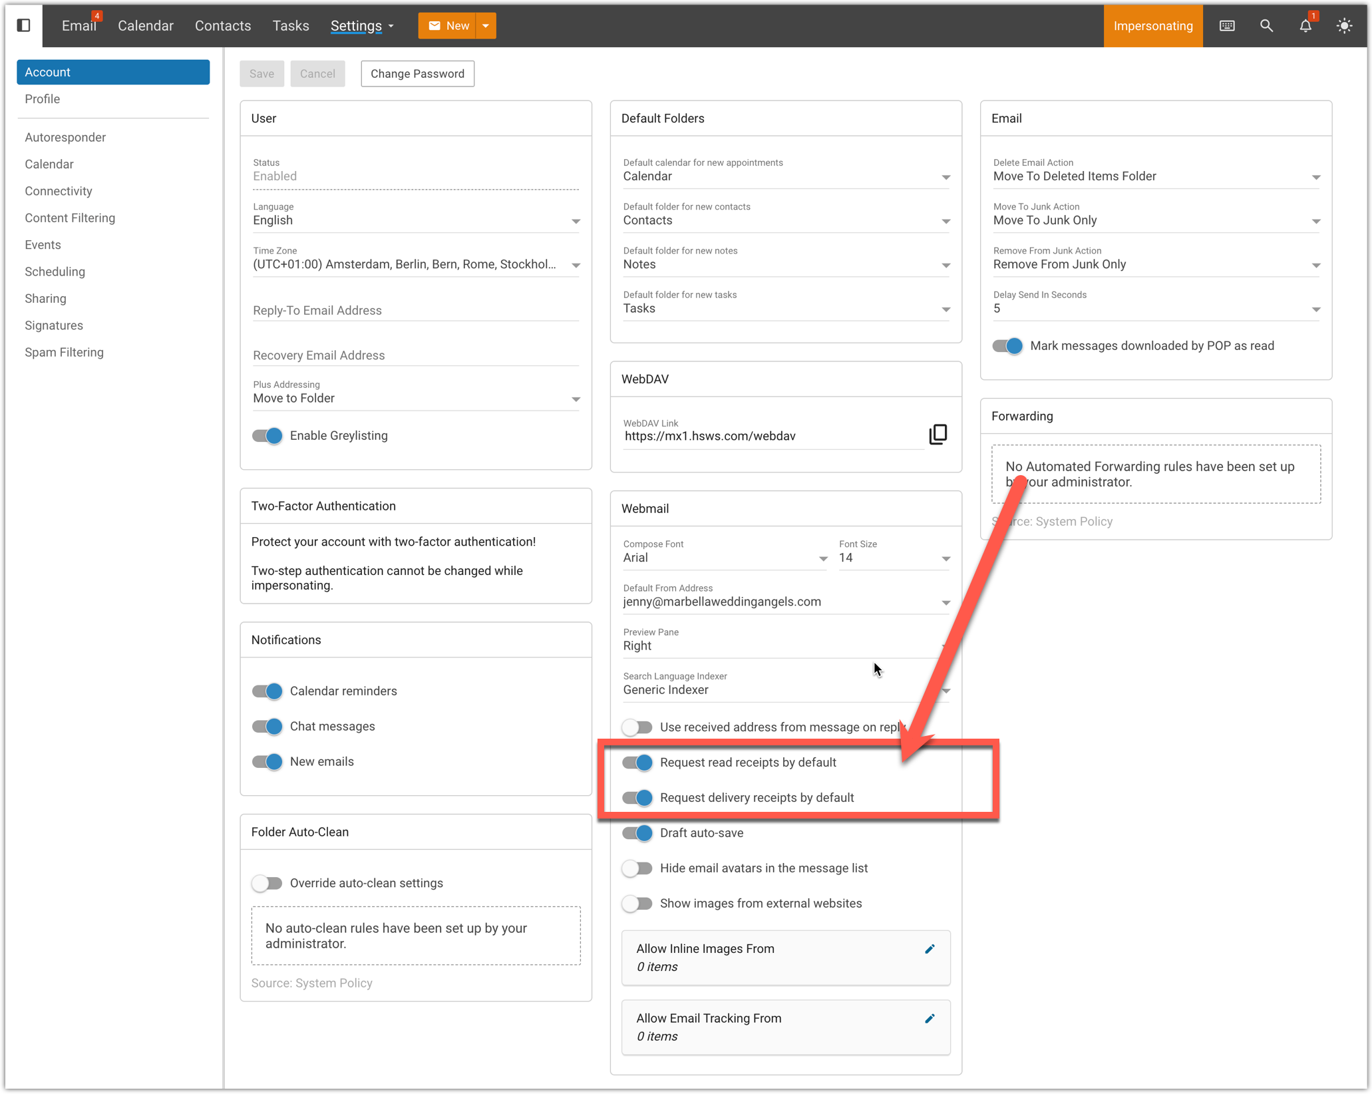Toggle the sidebar panel icon

pyautogui.click(x=23, y=25)
